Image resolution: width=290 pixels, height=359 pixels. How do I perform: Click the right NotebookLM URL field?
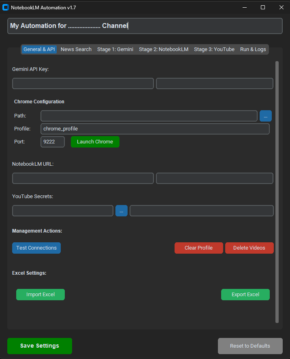[x=215, y=178]
